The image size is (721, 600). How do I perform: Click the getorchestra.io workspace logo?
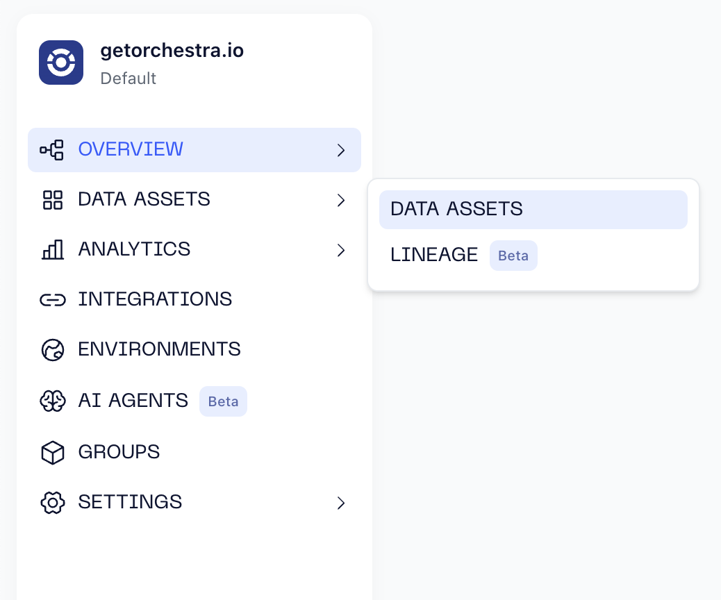click(x=61, y=62)
